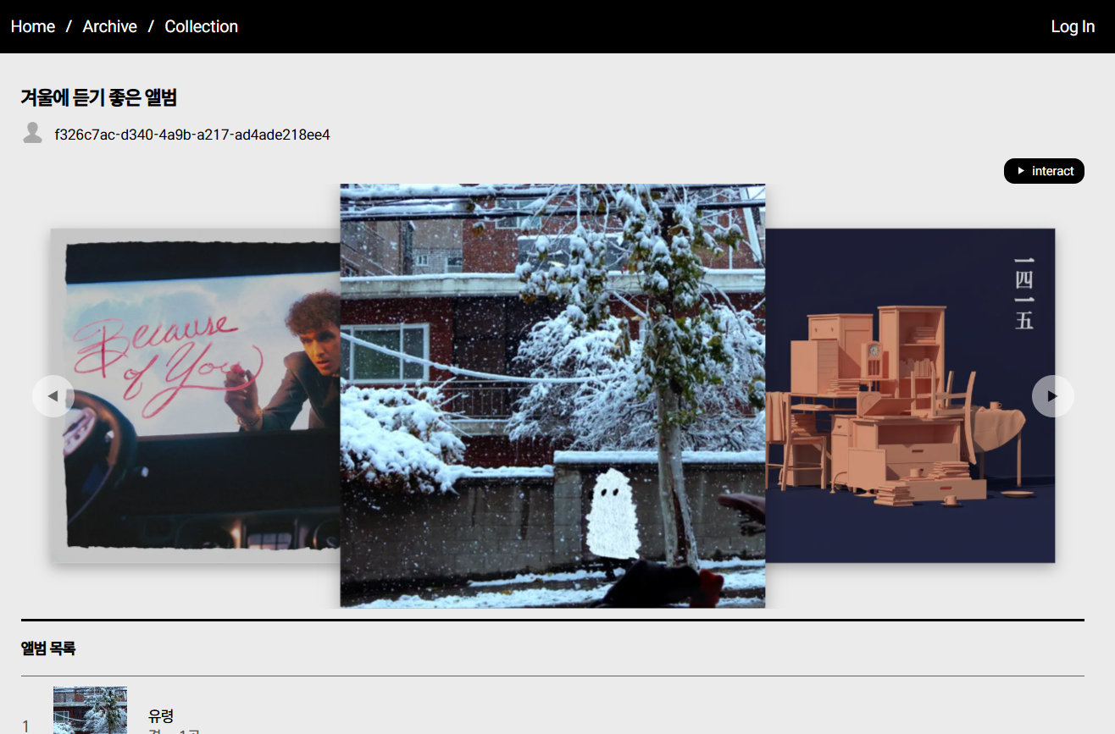
Task: Click the user ID f326c7ac text
Action: 191,135
